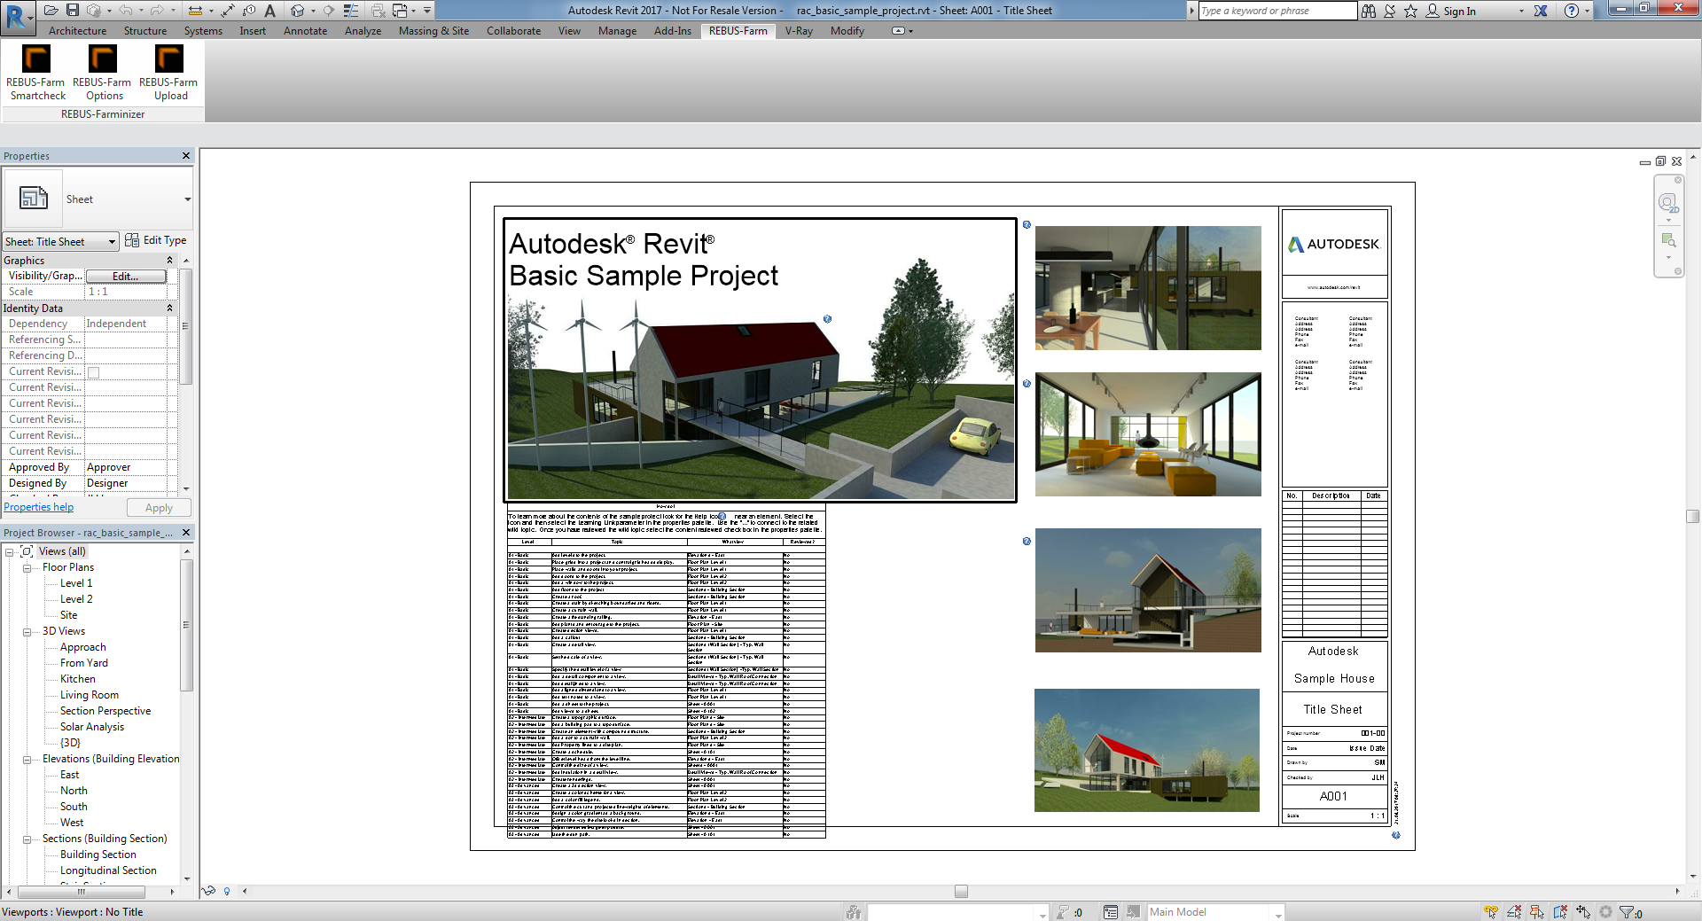Click the binoculars search icon
The width and height of the screenshot is (1702, 921).
click(1369, 11)
